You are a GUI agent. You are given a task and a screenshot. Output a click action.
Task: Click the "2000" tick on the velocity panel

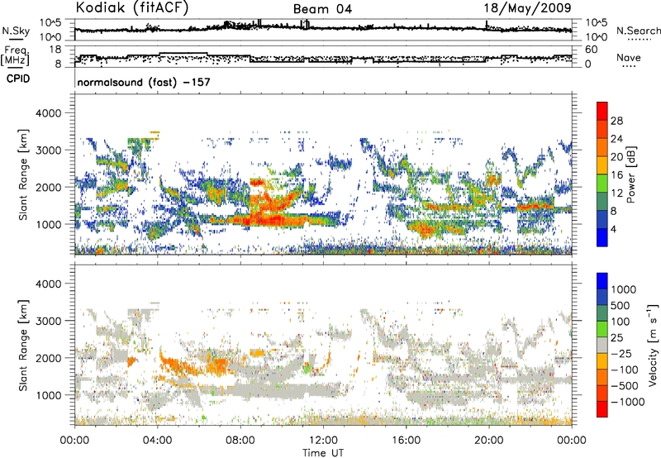tap(49, 358)
